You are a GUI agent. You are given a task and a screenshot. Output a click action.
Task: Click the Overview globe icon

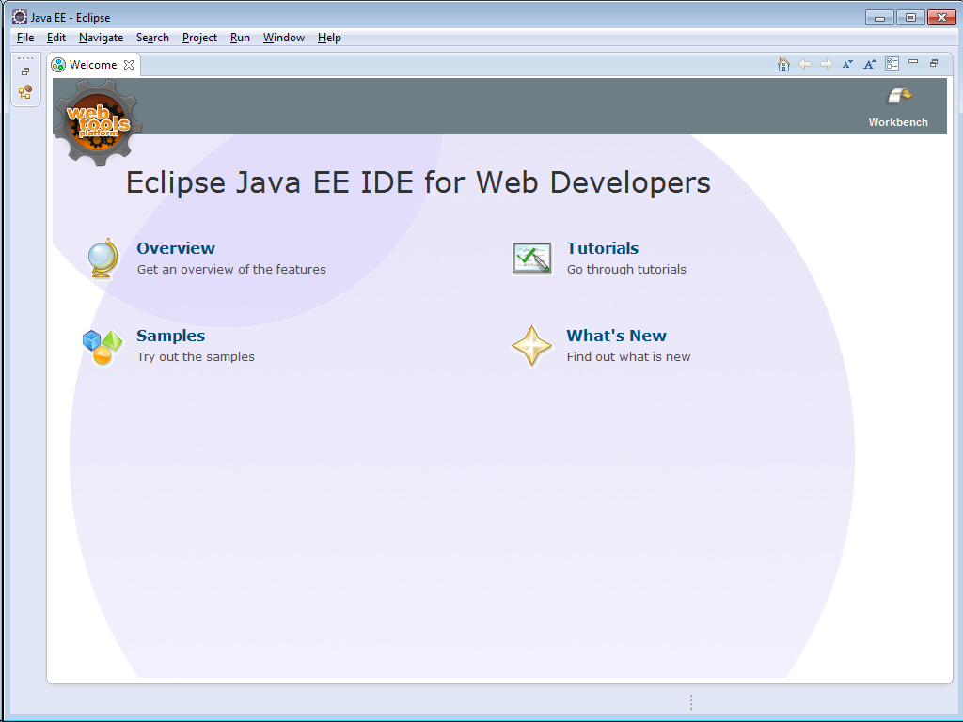(103, 257)
